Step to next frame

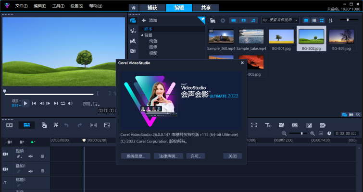tap(48, 103)
